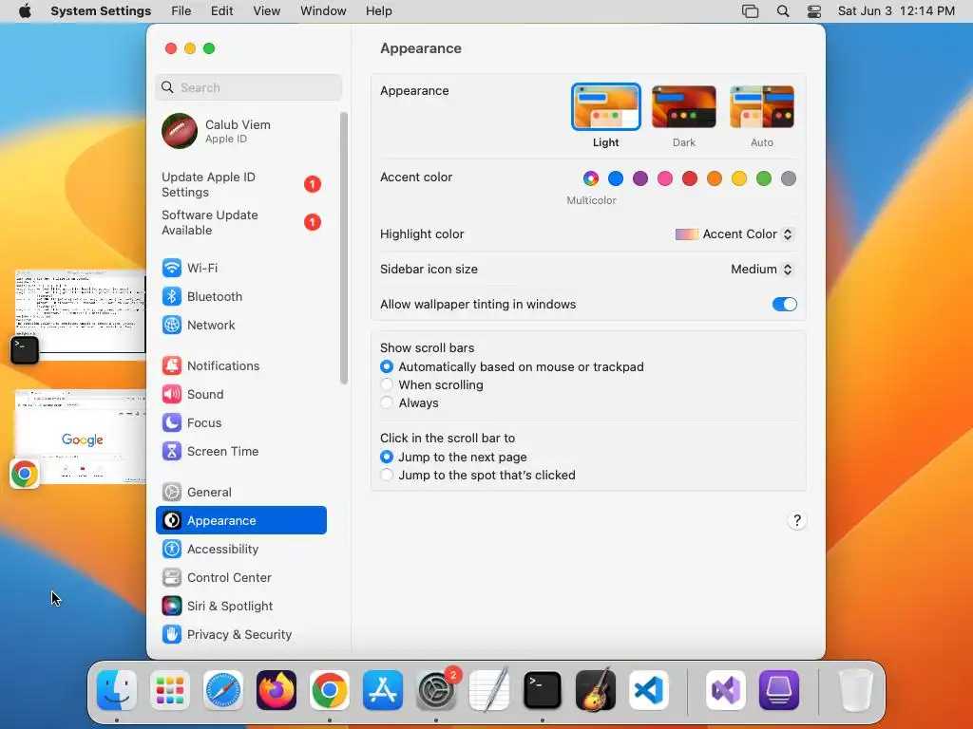Select graphite accent color
Screen dimensions: 973x729
789,178
